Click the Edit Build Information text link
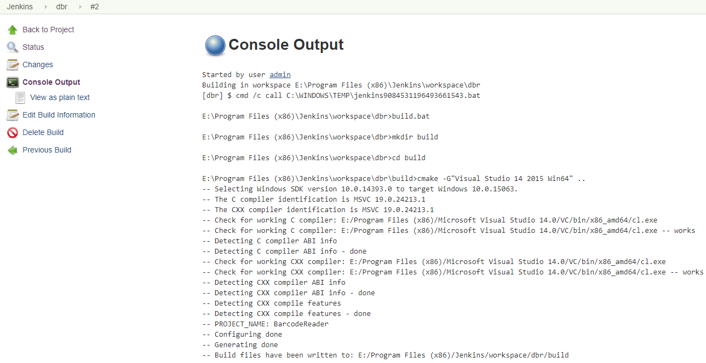Screen dimensions: 706x363 (59, 115)
